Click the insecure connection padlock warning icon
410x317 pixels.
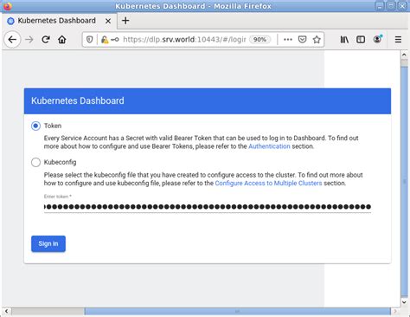point(105,40)
